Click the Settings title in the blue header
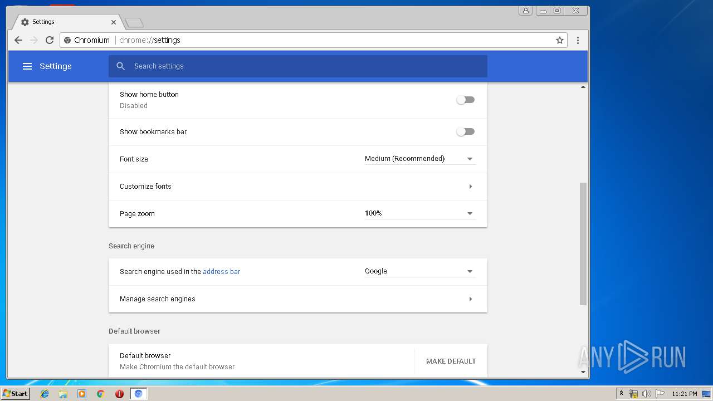The height and width of the screenshot is (401, 713). coord(56,66)
